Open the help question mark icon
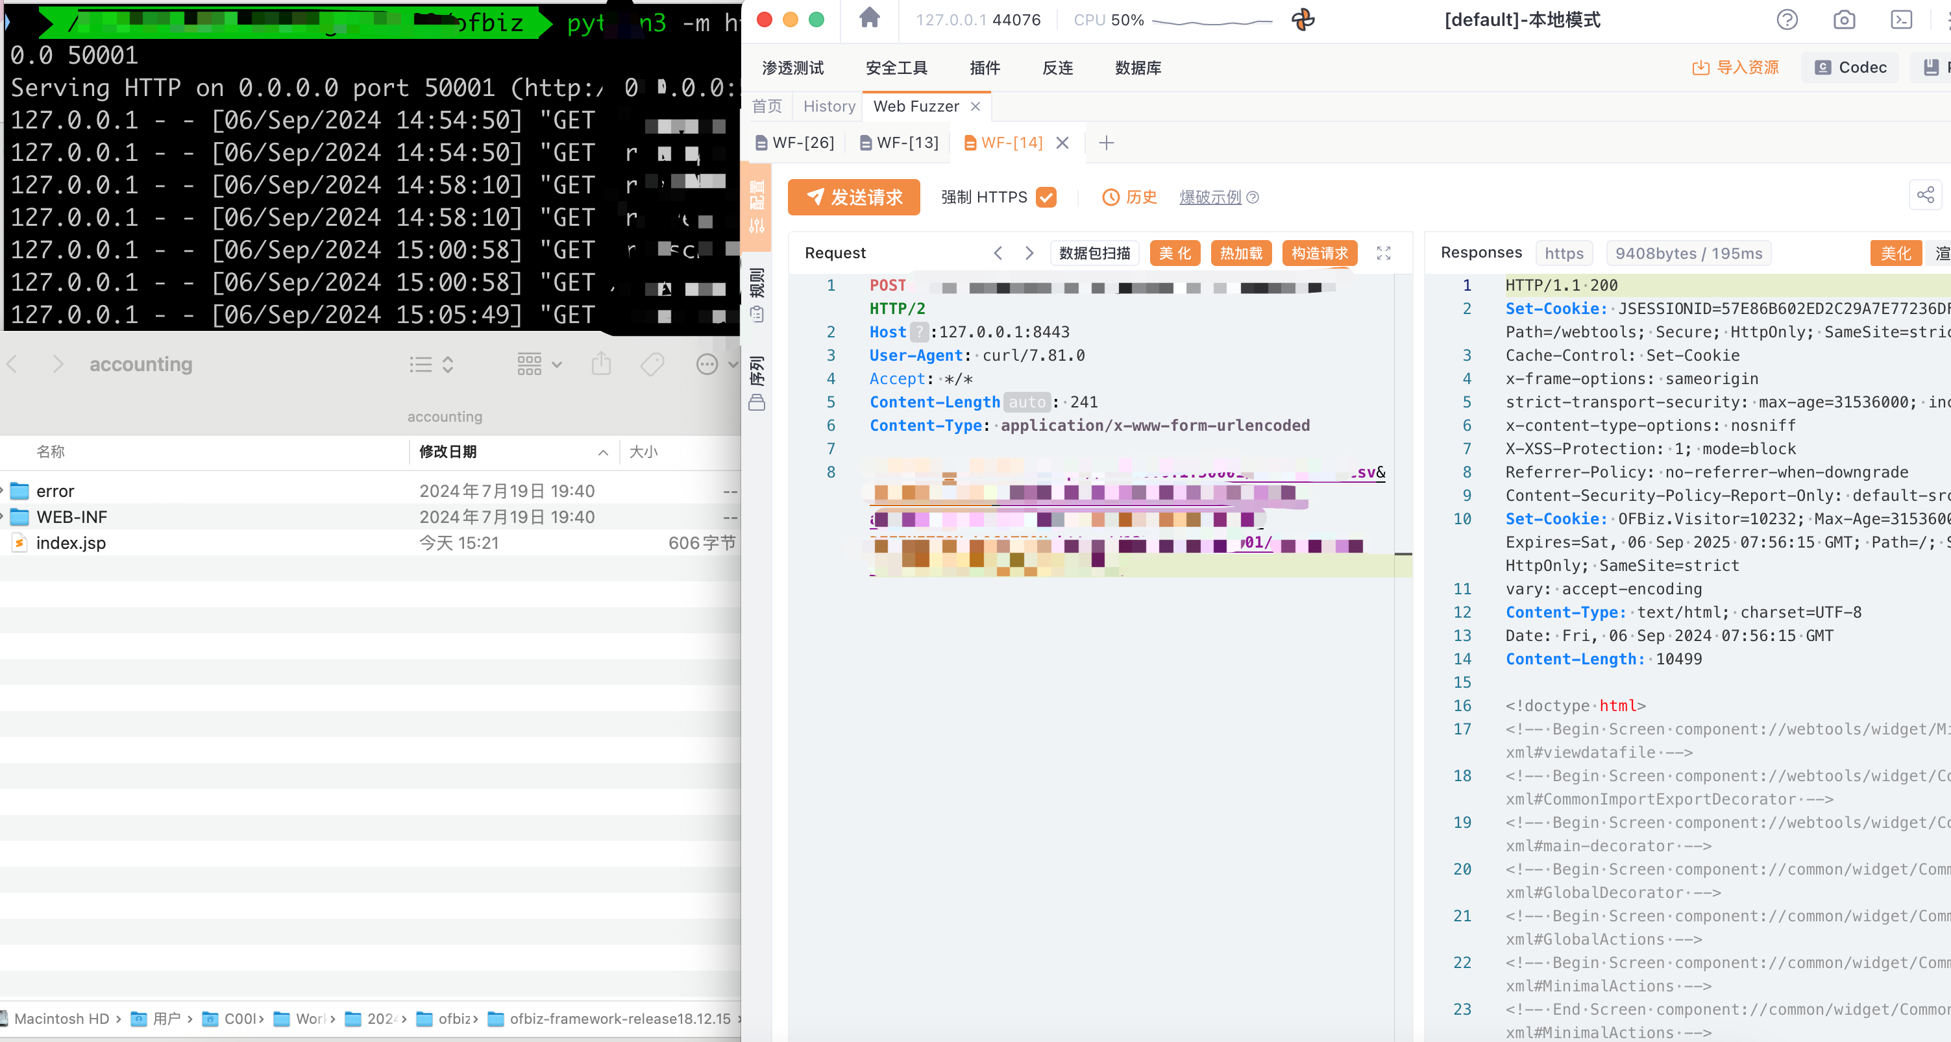Viewport: 1951px width, 1042px height. [x=1787, y=19]
